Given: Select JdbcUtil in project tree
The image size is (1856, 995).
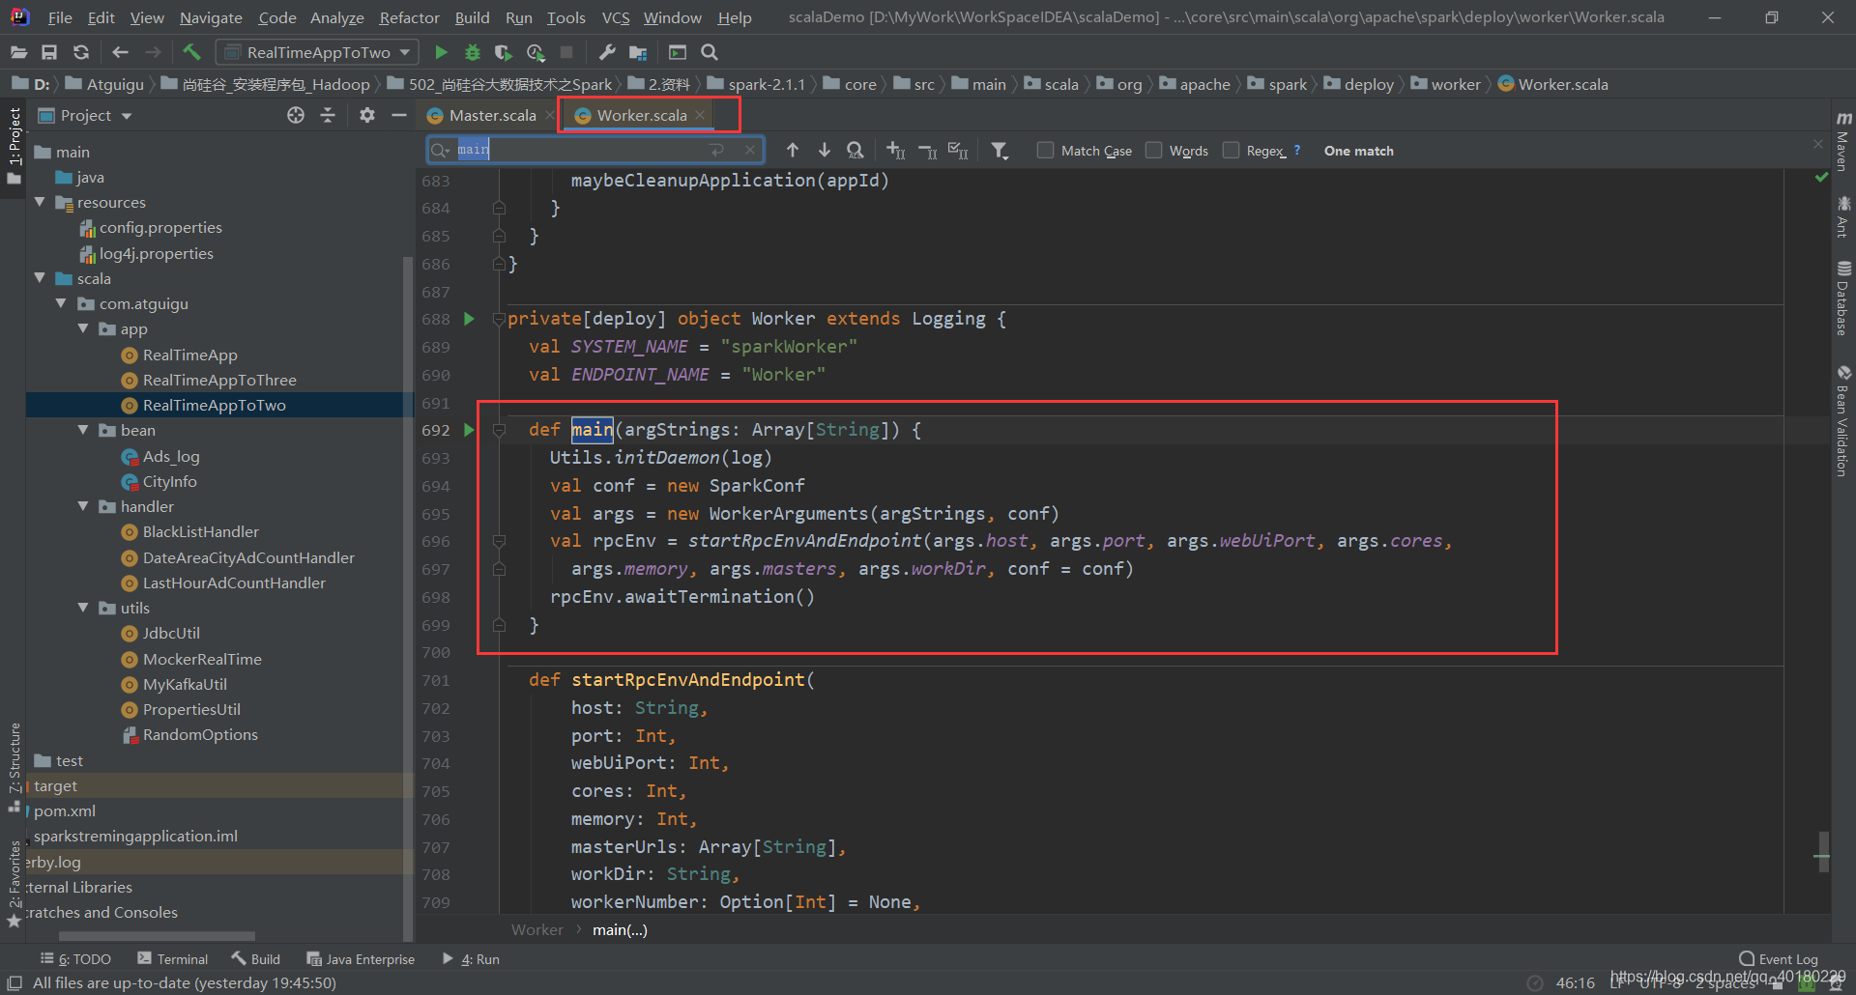Looking at the screenshot, I should 171,633.
